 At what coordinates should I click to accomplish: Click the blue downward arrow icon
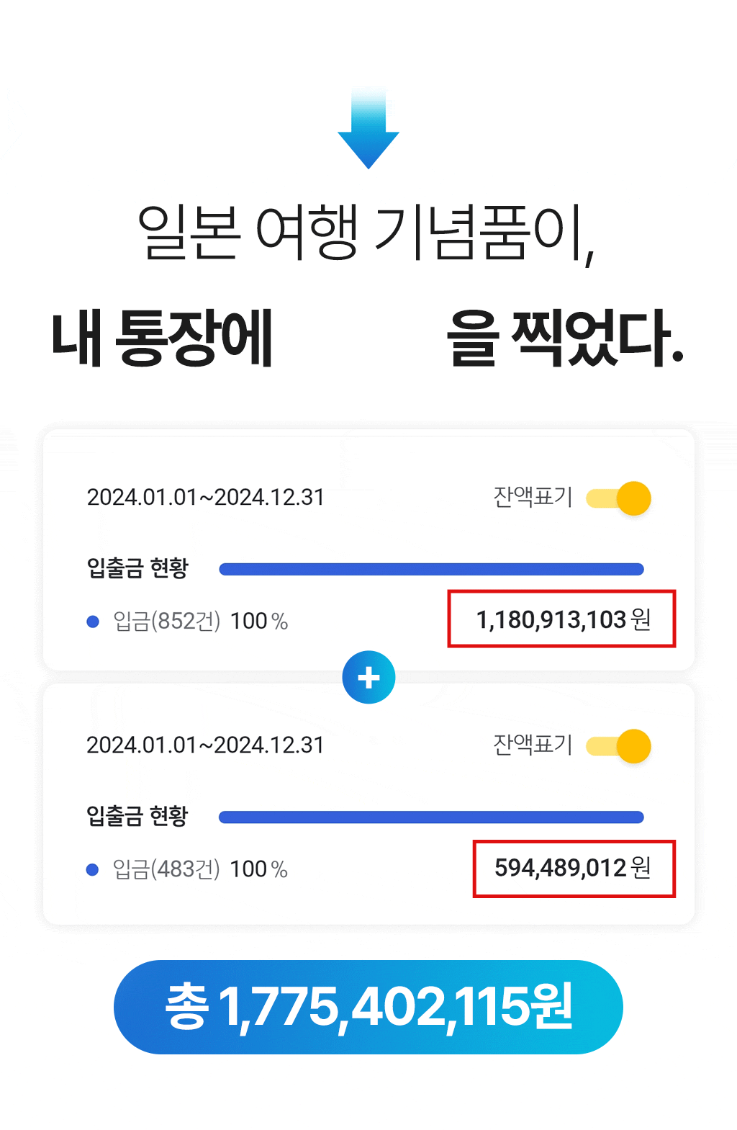[368, 131]
